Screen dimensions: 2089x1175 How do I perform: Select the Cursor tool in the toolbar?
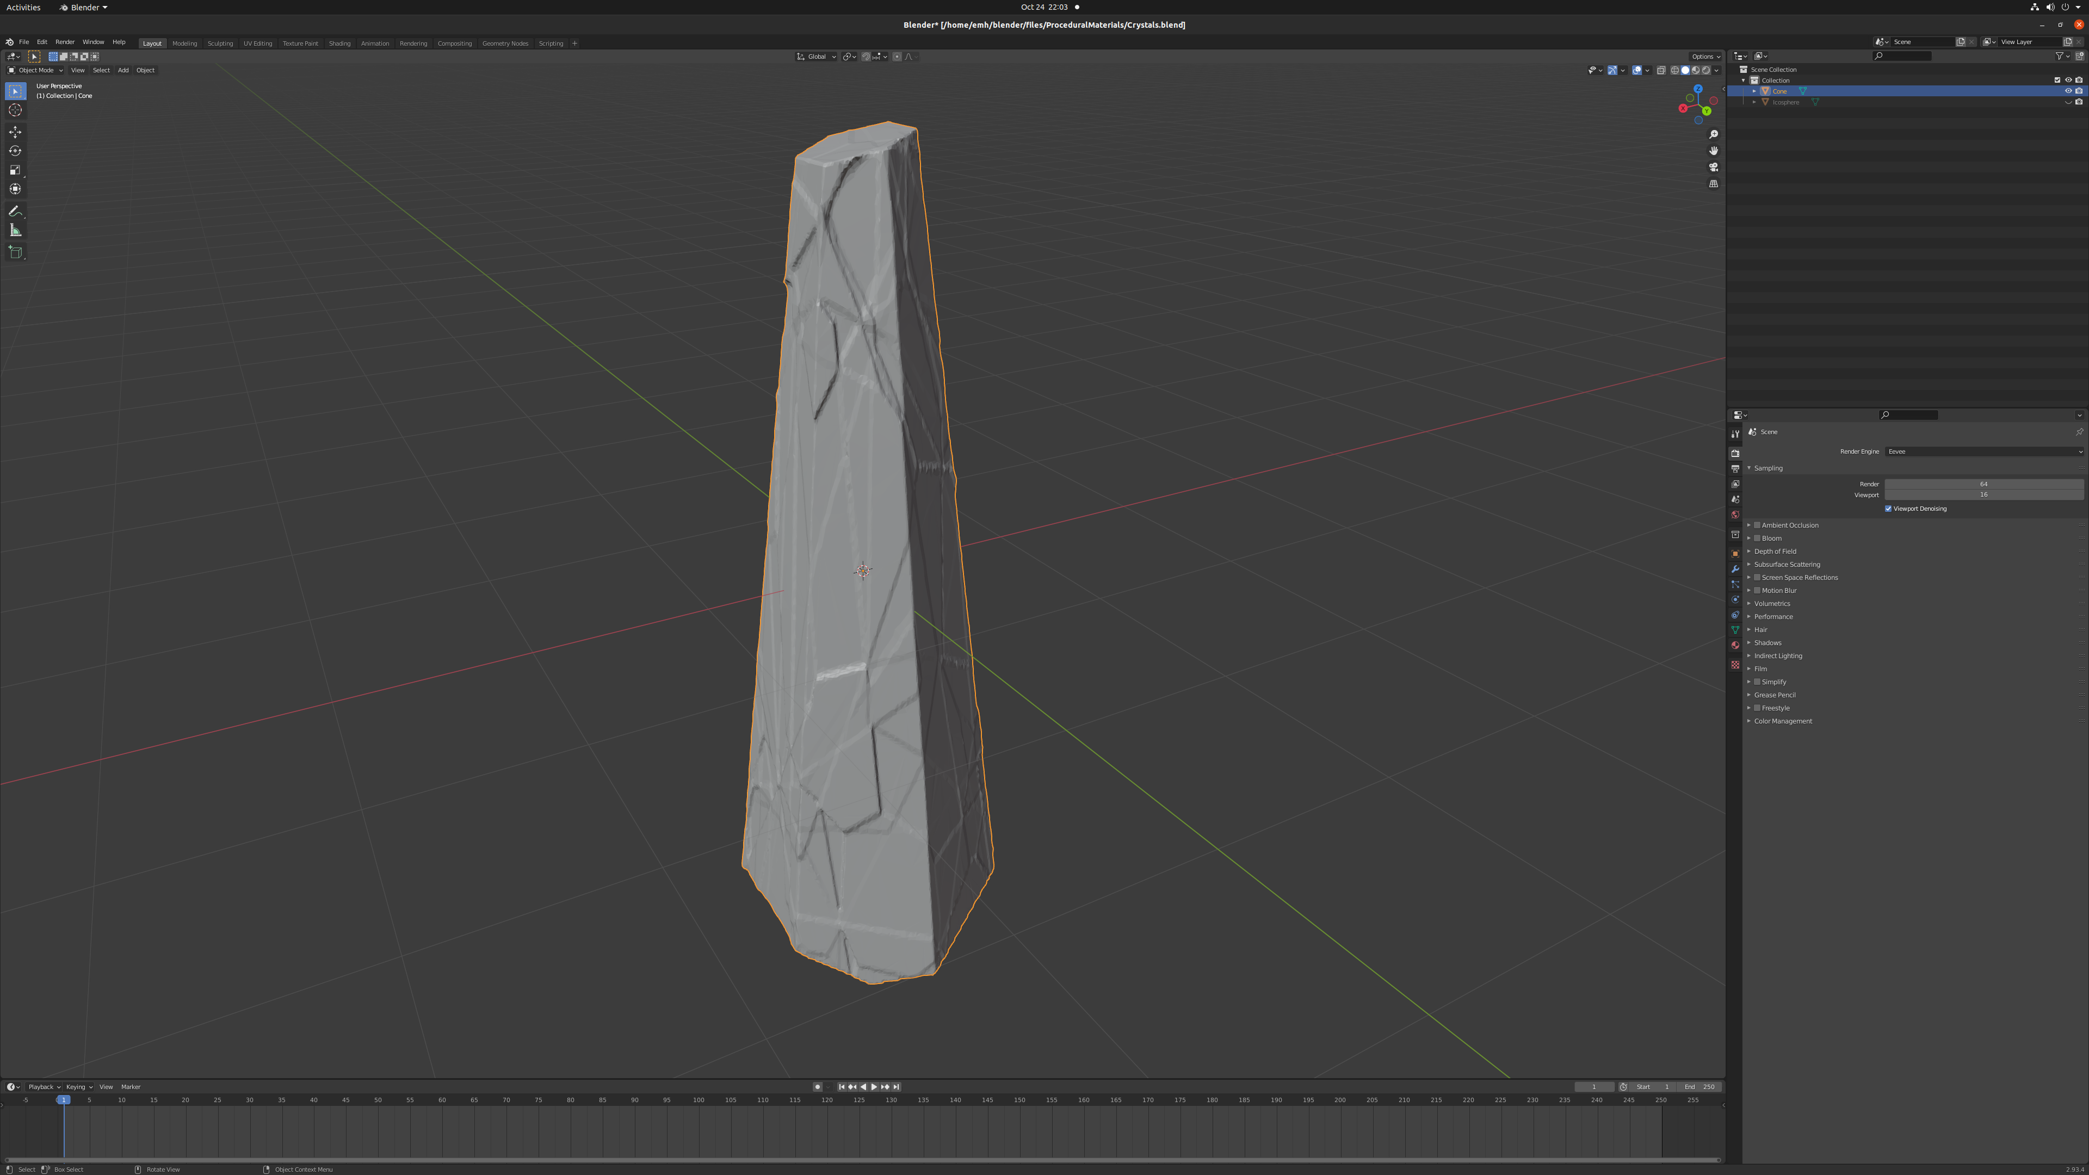pos(15,109)
